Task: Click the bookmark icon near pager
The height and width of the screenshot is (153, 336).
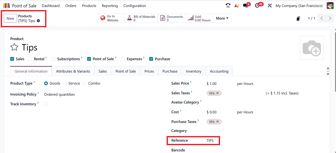Action: (298, 18)
